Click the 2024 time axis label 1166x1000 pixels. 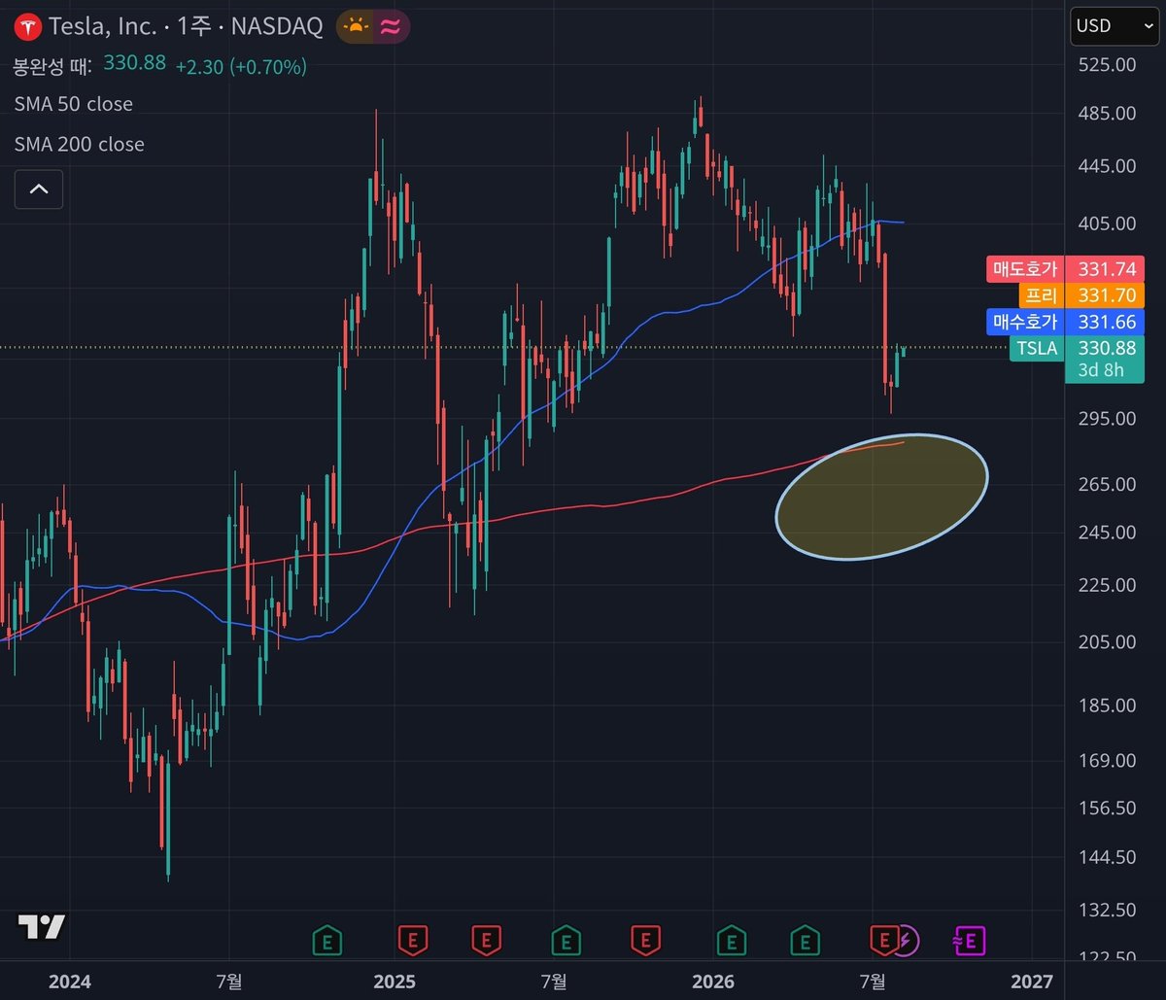click(x=70, y=982)
